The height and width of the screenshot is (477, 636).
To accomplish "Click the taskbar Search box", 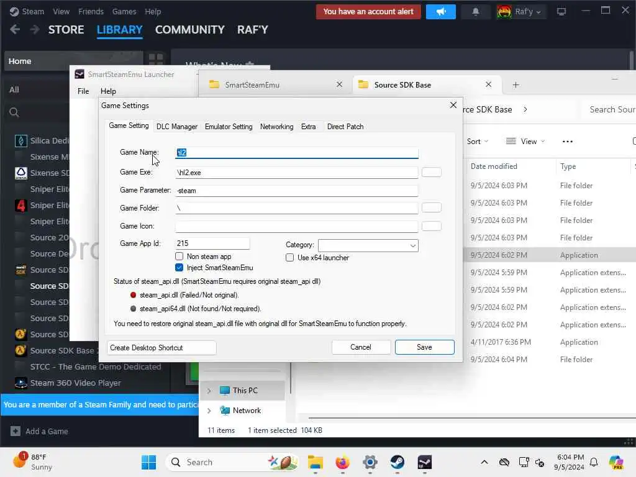I will pos(233,462).
